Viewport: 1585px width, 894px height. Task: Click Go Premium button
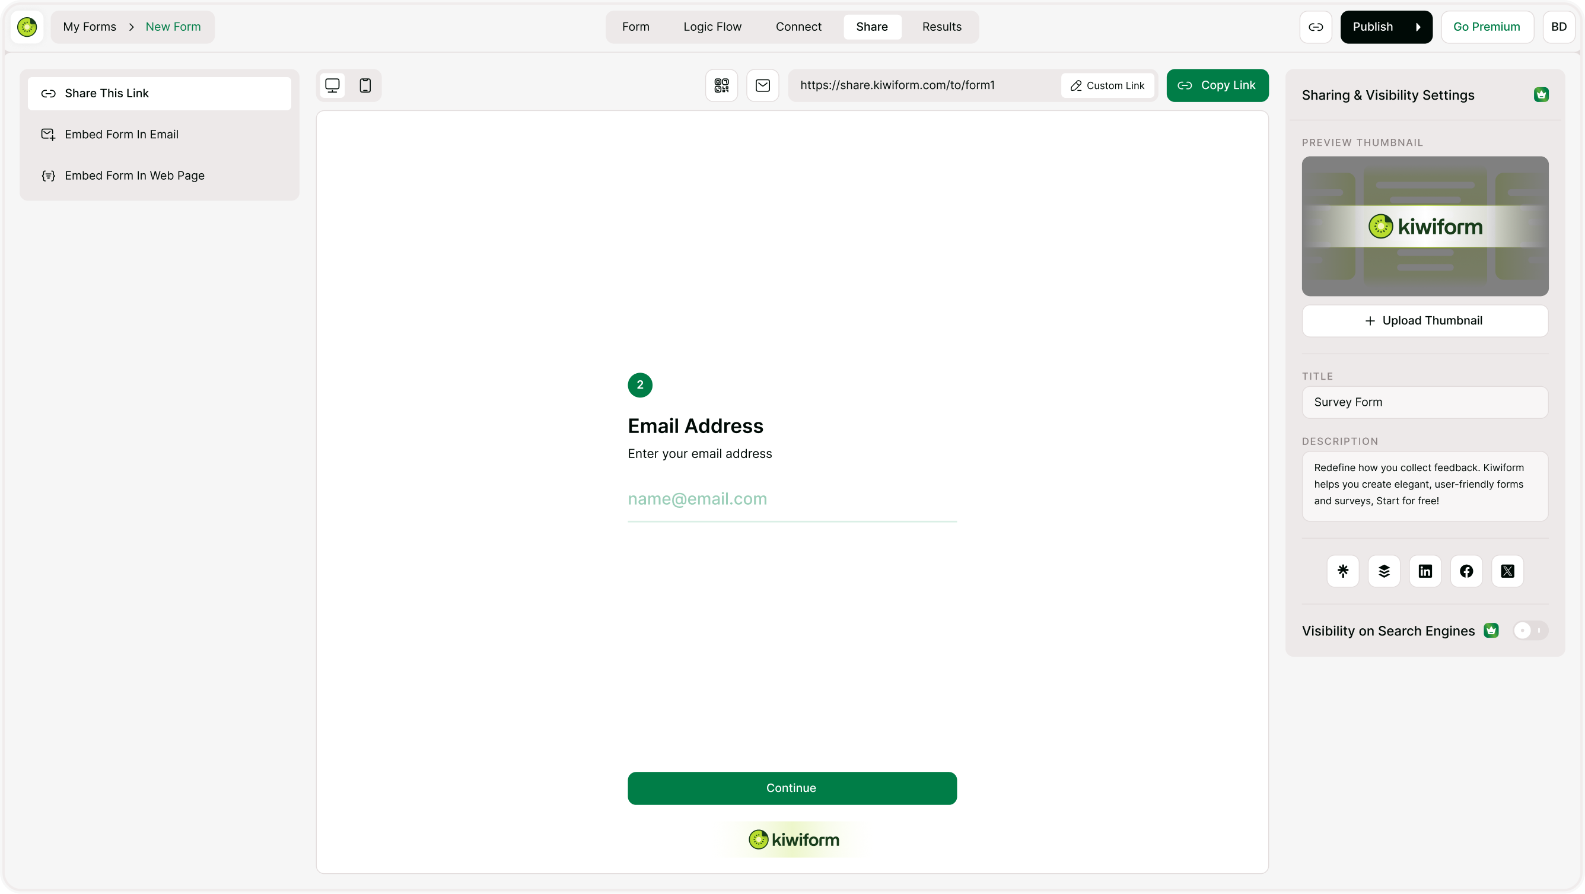1487,27
